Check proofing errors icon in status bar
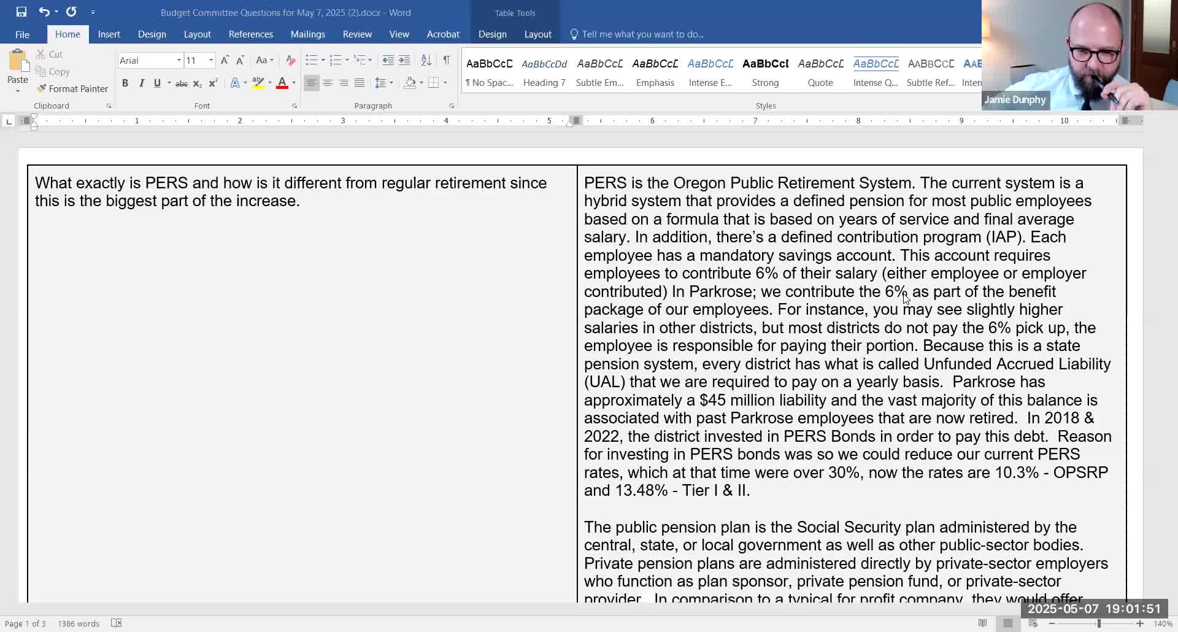This screenshot has width=1178, height=632. 116,623
